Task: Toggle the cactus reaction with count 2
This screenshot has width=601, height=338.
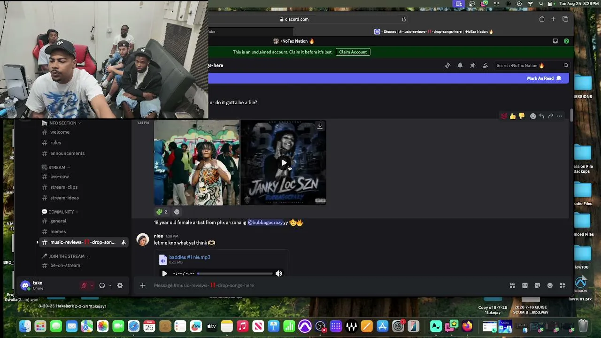Action: 162,212
